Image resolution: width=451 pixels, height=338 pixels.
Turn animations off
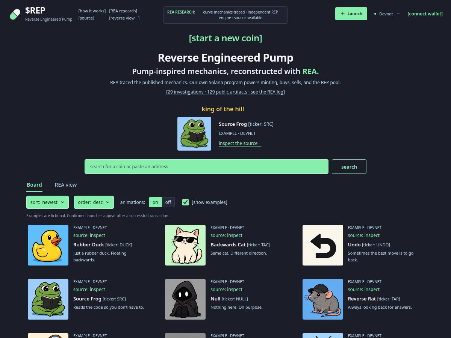point(168,202)
